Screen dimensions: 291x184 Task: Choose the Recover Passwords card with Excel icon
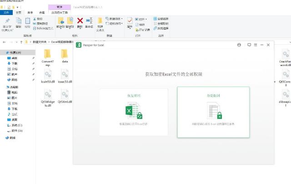click(134, 112)
